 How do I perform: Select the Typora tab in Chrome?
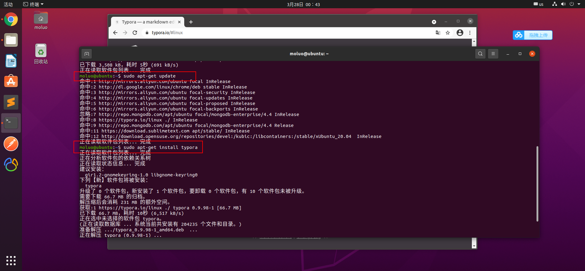(148, 22)
